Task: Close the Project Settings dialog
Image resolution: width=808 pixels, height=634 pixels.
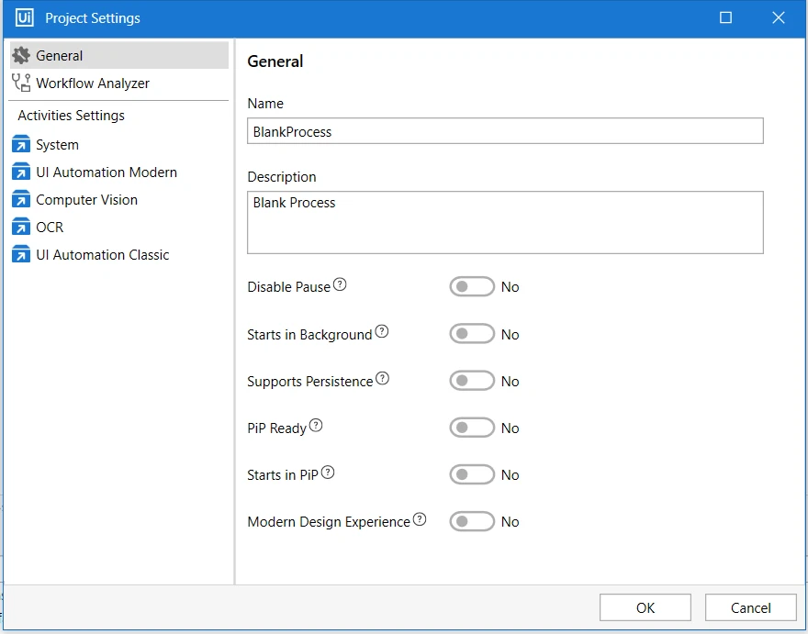Action: coord(778,18)
